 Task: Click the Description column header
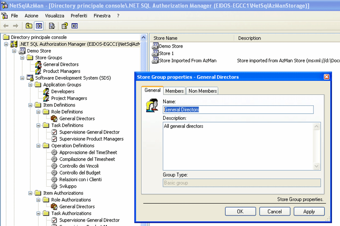[287, 38]
